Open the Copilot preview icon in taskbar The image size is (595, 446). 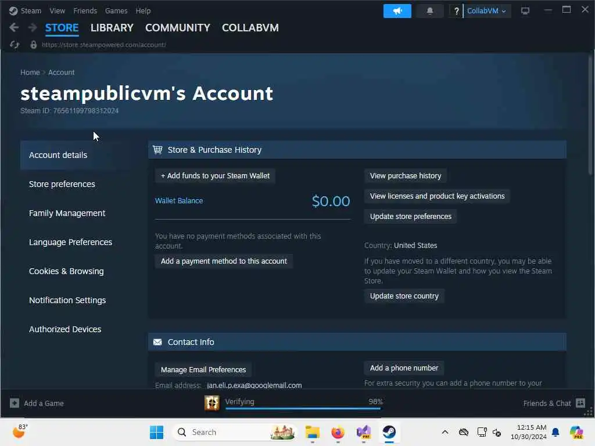(x=576, y=432)
